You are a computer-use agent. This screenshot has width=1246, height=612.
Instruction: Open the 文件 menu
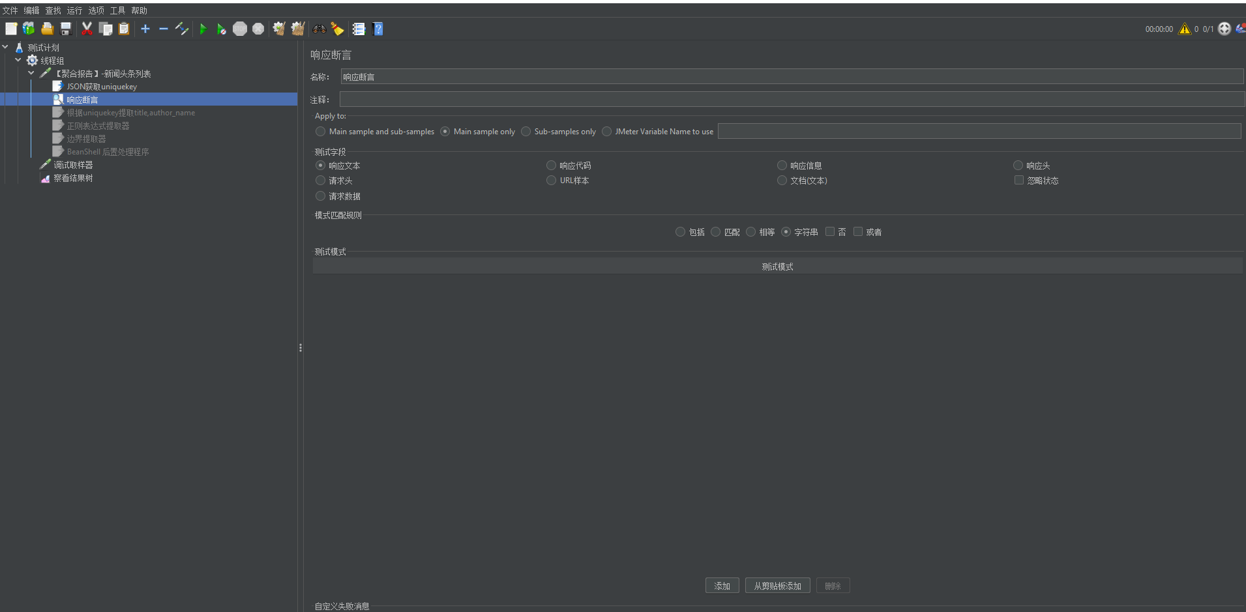tap(10, 10)
